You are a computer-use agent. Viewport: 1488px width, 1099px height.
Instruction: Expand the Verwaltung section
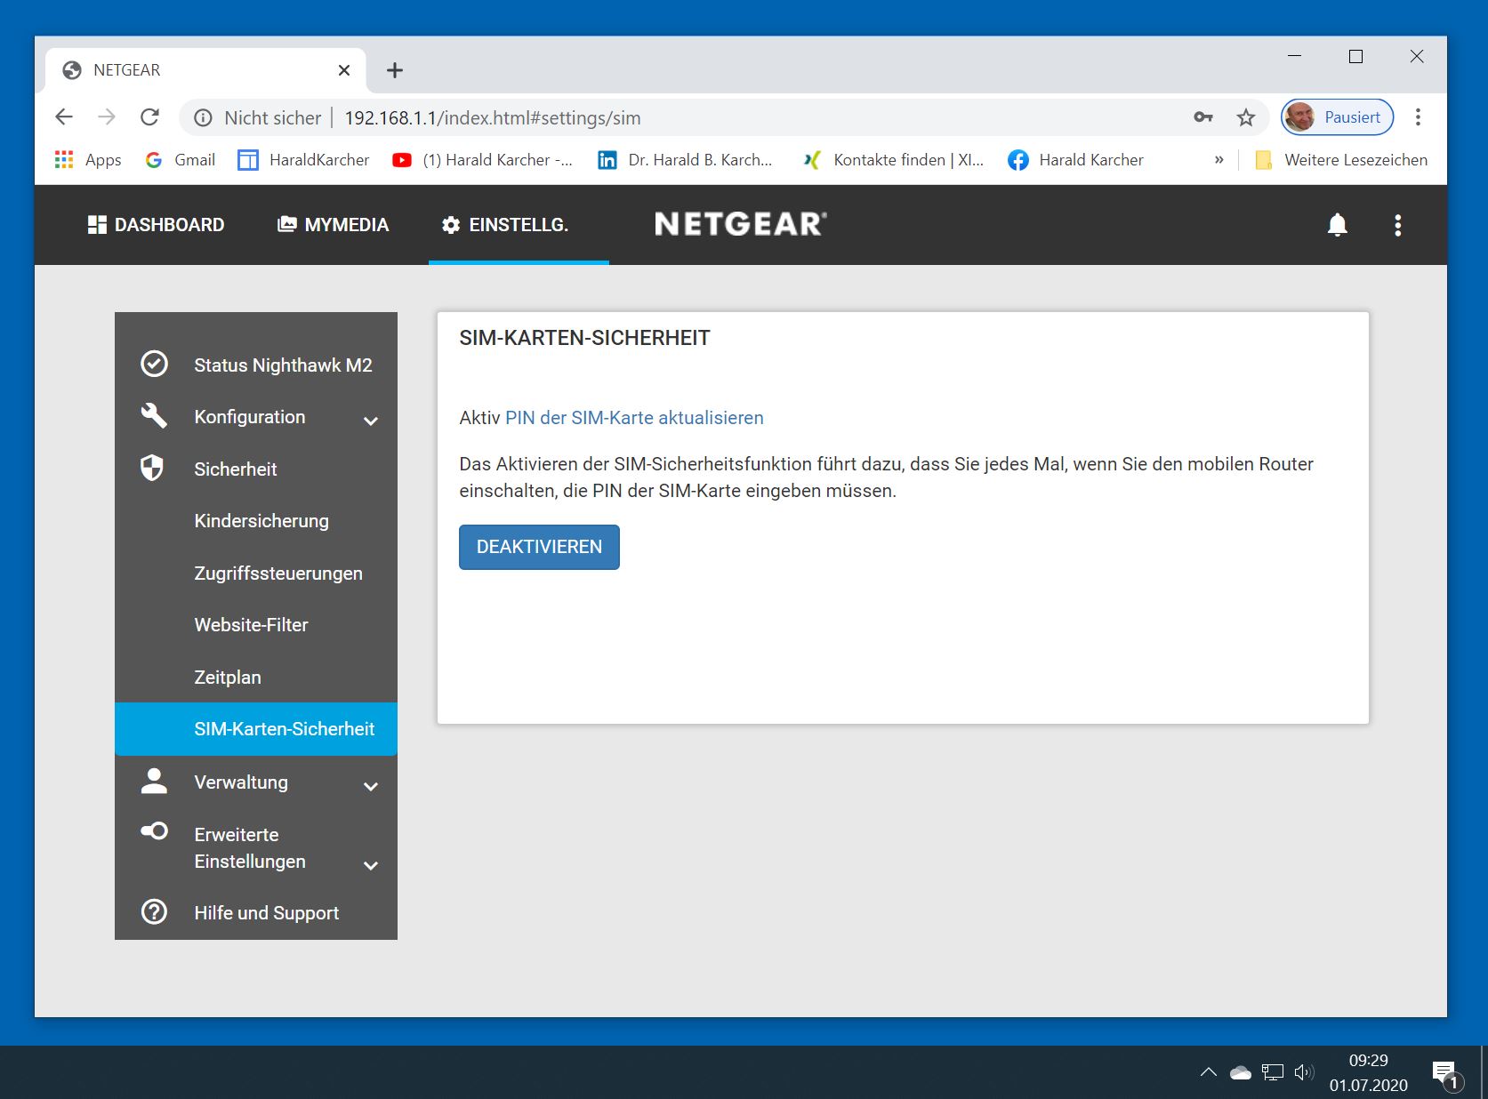[371, 785]
